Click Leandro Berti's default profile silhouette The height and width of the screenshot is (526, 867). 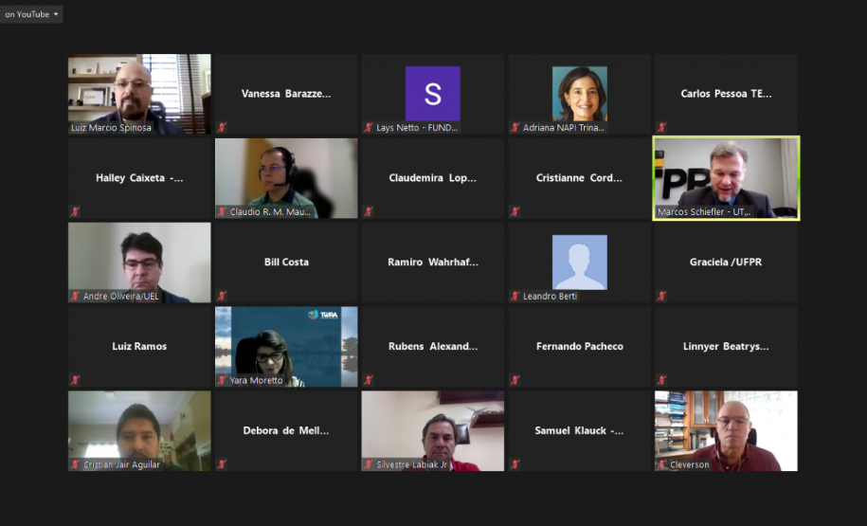(x=579, y=262)
